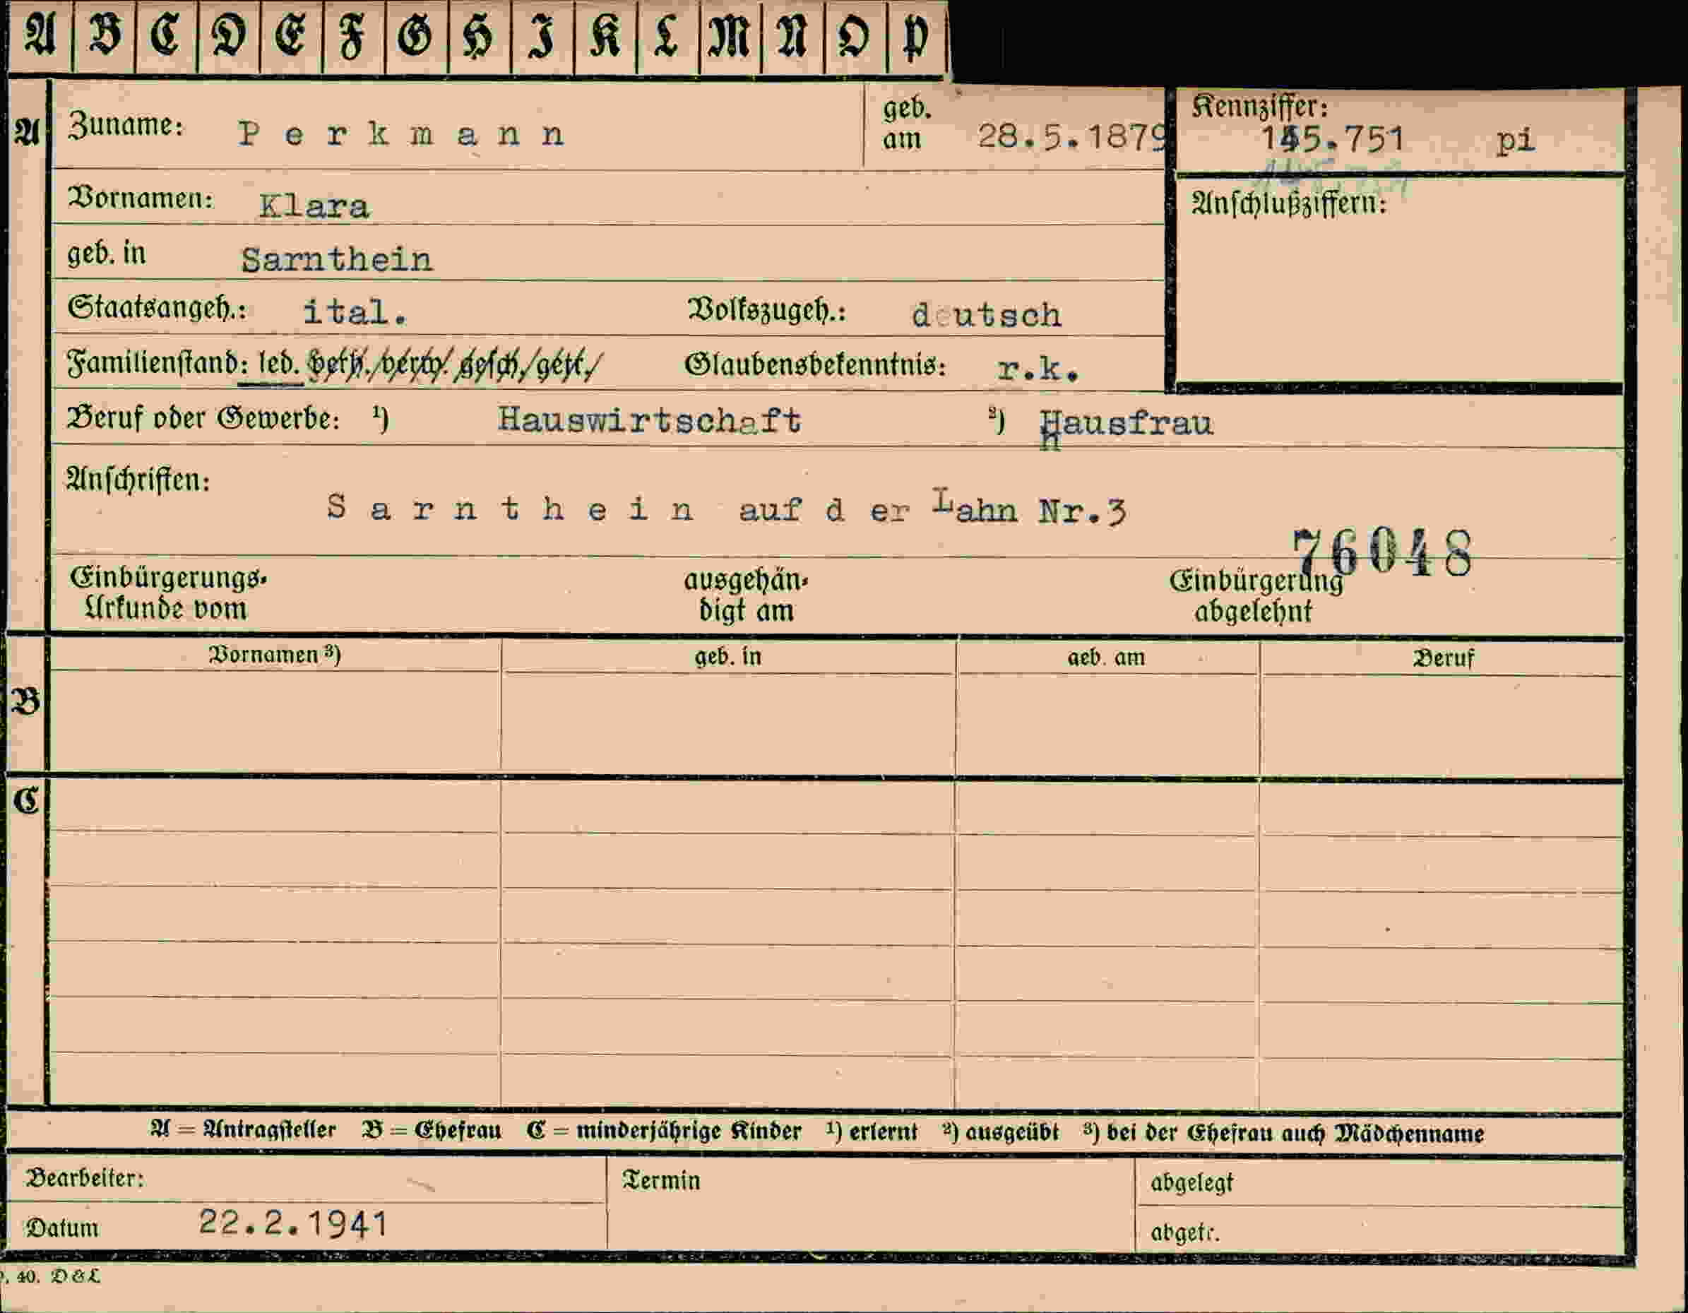Pick the letter P index tab
The image size is (1688, 1313).
pos(917,36)
